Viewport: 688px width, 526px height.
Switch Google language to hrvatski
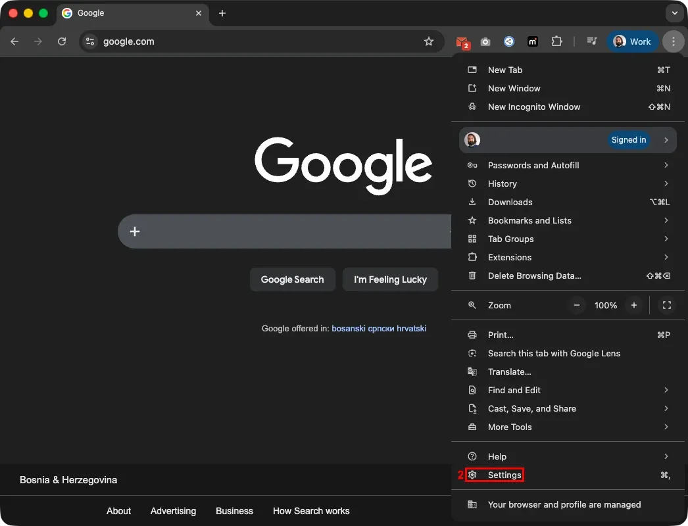click(x=411, y=329)
